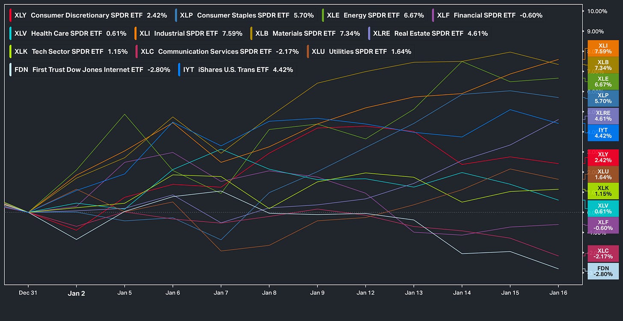This screenshot has width=623, height=321.
Task: Click the brown XLU 1.64% axis label
Action: pos(603,174)
